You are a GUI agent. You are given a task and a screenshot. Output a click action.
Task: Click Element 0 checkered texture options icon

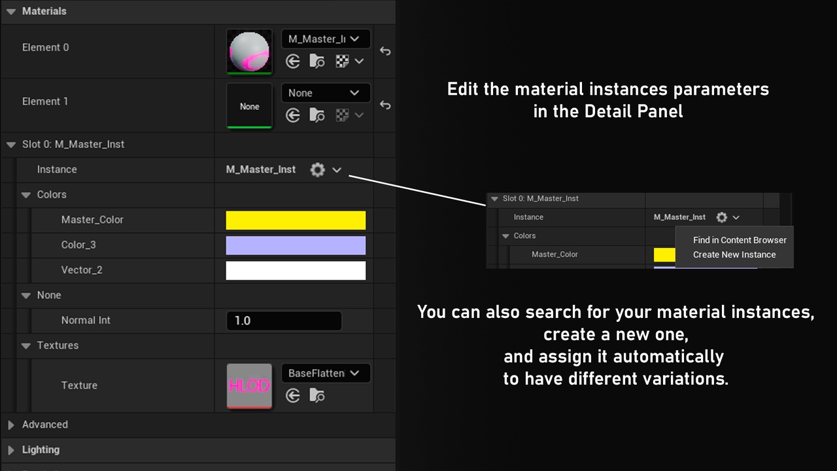click(342, 61)
